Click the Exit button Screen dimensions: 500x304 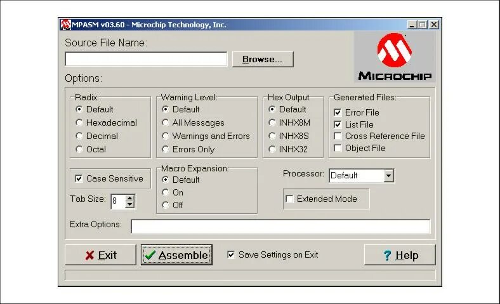click(x=100, y=255)
